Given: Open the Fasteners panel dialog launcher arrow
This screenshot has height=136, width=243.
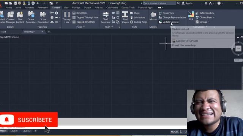Looking at the screenshot, I should click(x=60, y=27).
